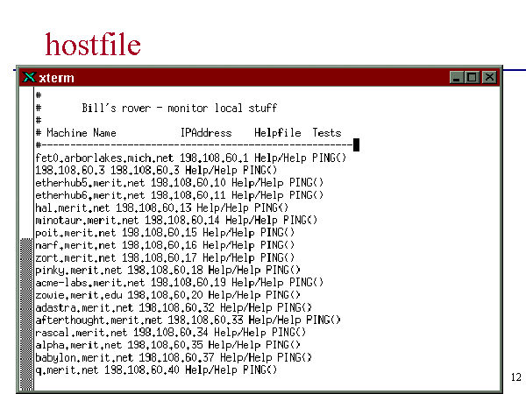Maximize the xterm window

473,78
